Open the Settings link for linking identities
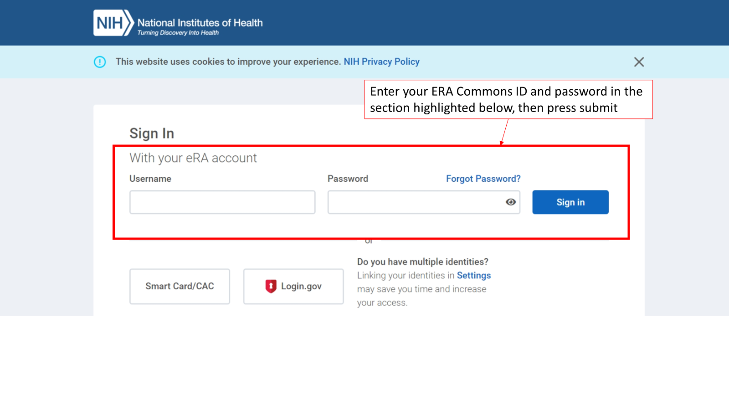The height and width of the screenshot is (410, 729). (474, 276)
